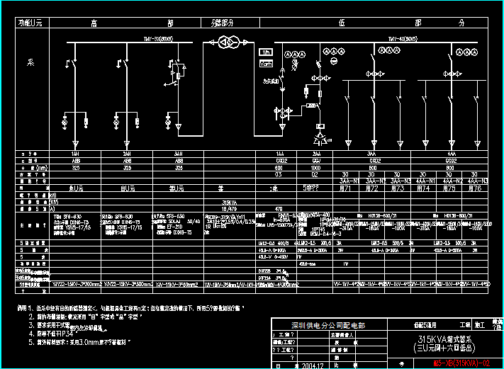The width and height of the screenshot is (504, 369).
Task: Click the 315KVA drawing title in title block
Action: (444, 339)
